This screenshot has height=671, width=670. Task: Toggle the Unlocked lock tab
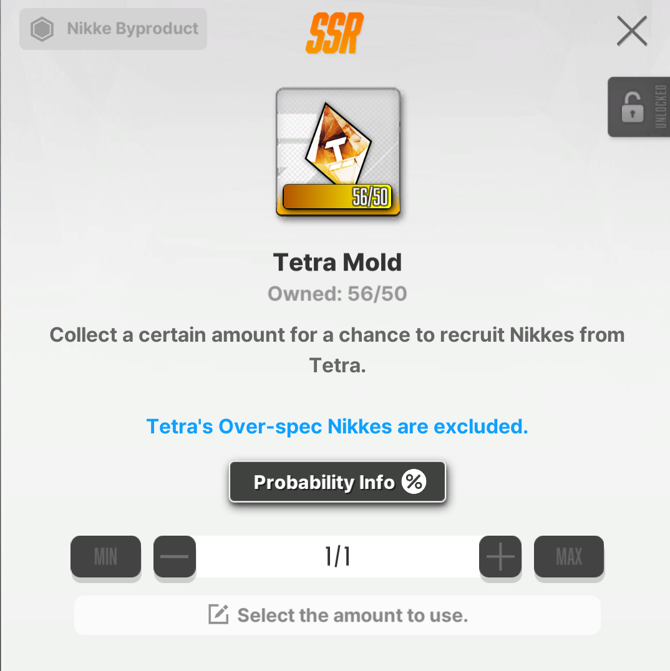pyautogui.click(x=639, y=107)
